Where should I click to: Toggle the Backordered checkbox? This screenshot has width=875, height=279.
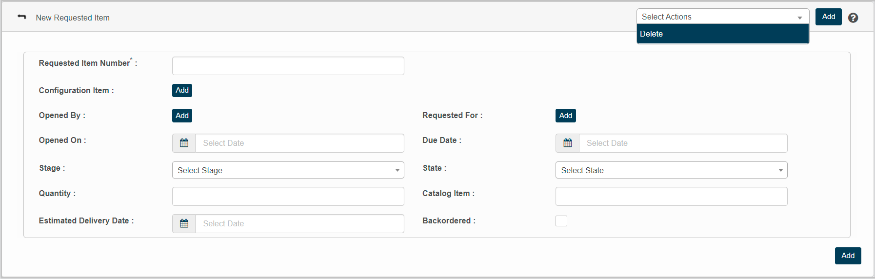pos(561,221)
